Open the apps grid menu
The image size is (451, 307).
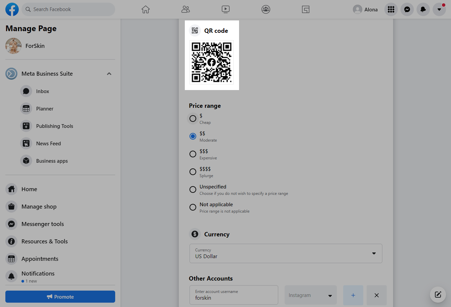pyautogui.click(x=391, y=9)
